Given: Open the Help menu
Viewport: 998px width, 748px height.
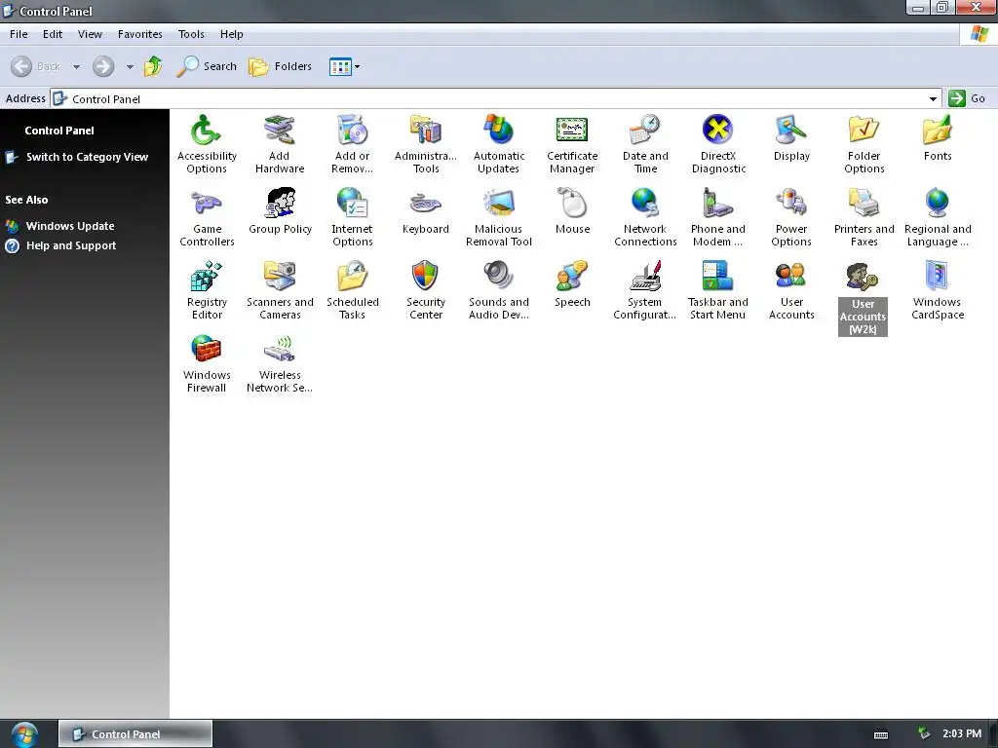Looking at the screenshot, I should (x=232, y=34).
